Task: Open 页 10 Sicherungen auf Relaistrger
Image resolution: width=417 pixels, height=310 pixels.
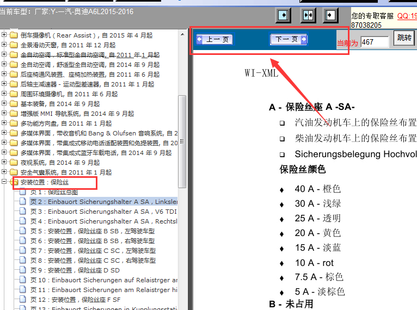Action: tap(104, 280)
